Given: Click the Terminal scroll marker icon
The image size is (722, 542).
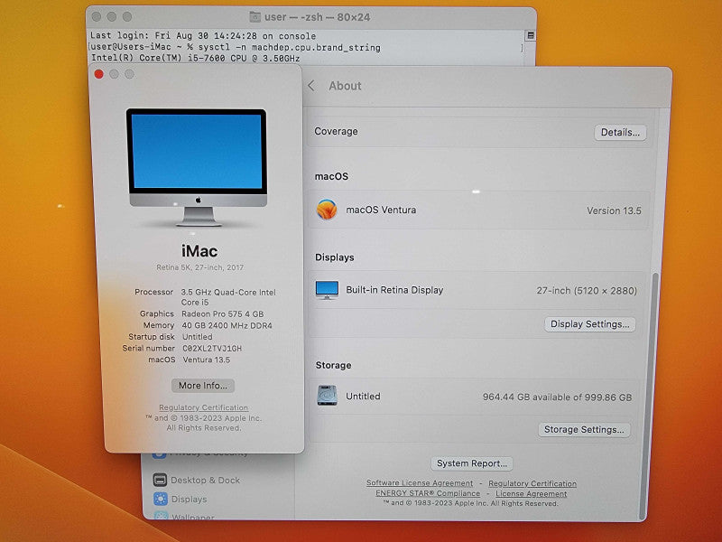Looking at the screenshot, I should (x=530, y=35).
